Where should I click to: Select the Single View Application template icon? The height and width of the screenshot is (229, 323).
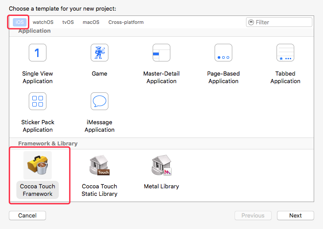pyautogui.click(x=38, y=53)
